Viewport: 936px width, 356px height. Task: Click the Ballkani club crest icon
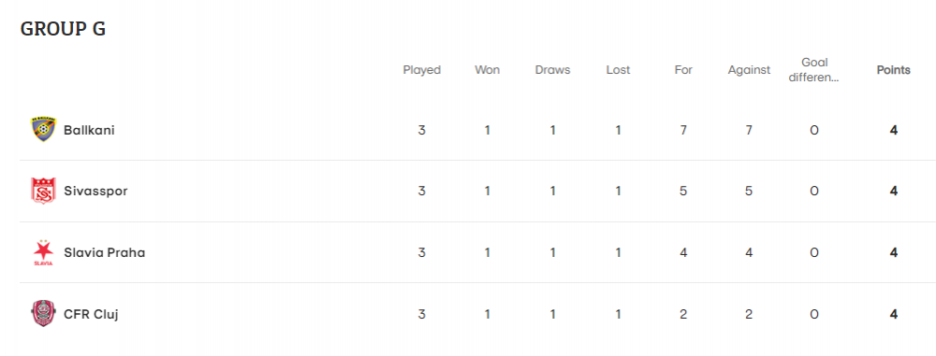[43, 130]
